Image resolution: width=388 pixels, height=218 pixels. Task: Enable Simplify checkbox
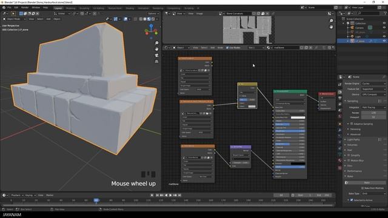coord(349,155)
